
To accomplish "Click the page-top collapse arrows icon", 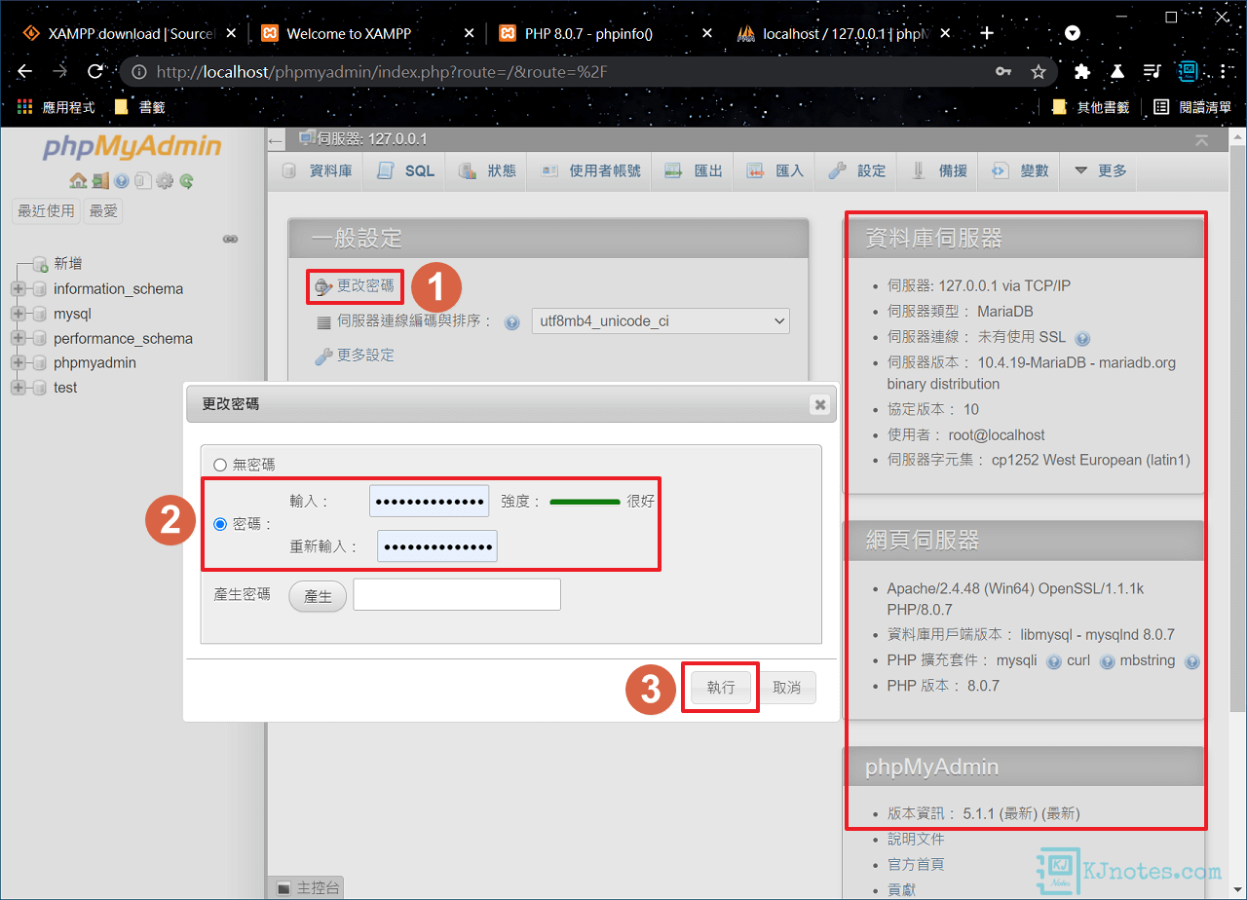I will 1201,140.
